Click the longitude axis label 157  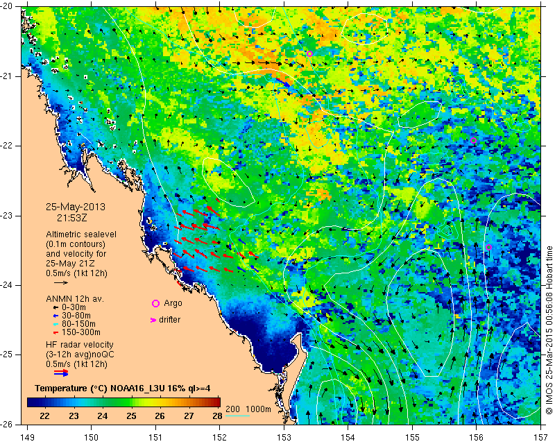pyautogui.click(x=541, y=438)
